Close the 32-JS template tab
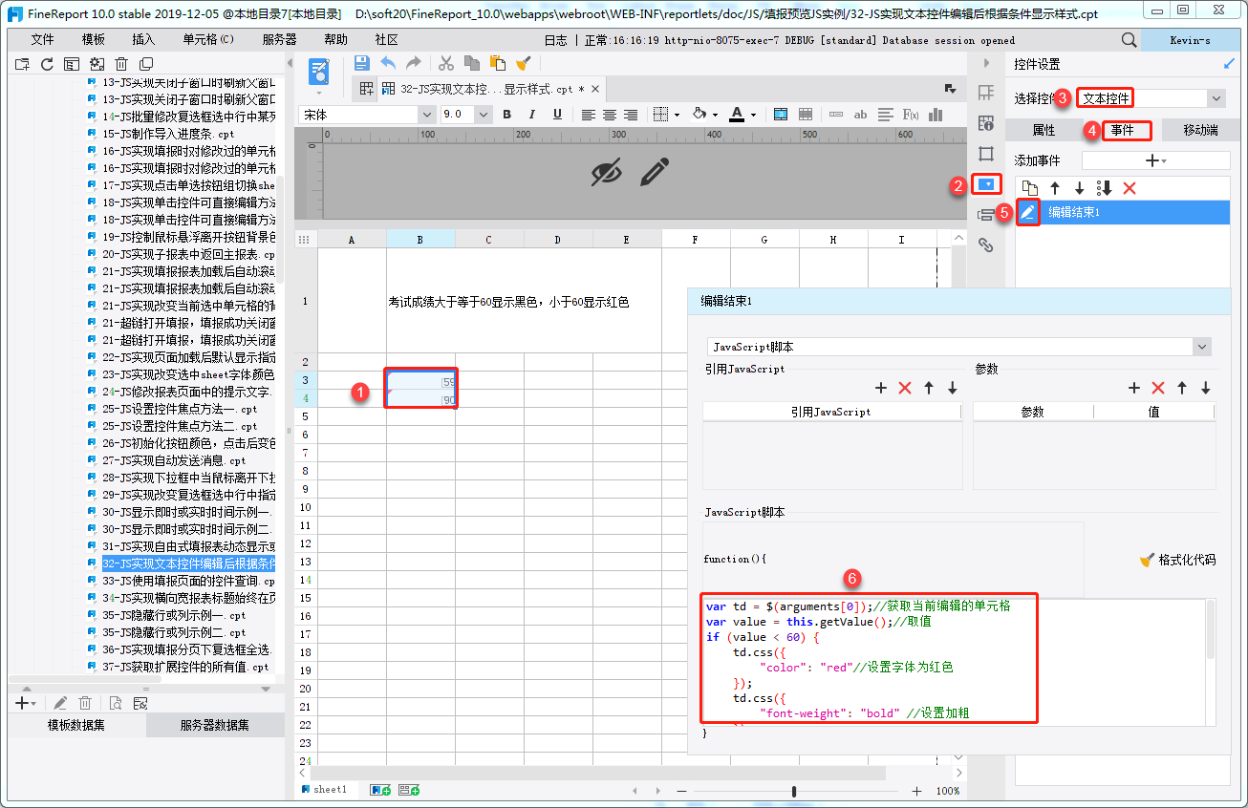The width and height of the screenshot is (1248, 808). [x=595, y=89]
